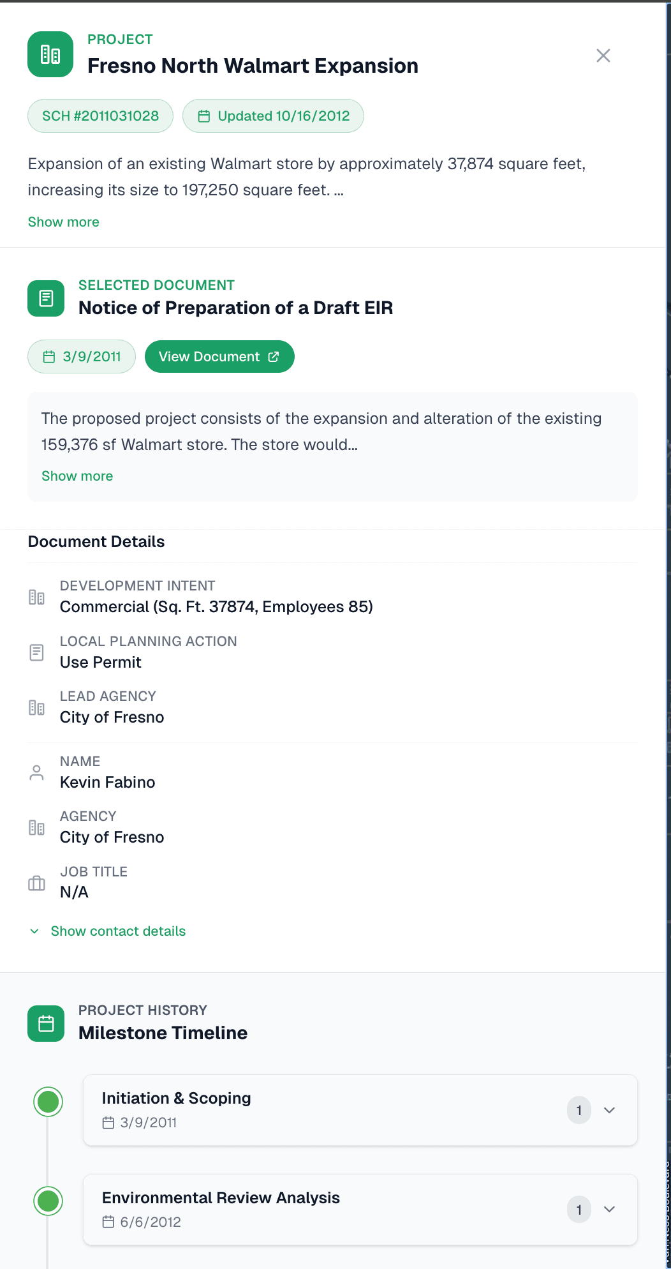Image resolution: width=671 pixels, height=1269 pixels.
Task: Click the 3/9/2011 document date badge
Action: [82, 356]
